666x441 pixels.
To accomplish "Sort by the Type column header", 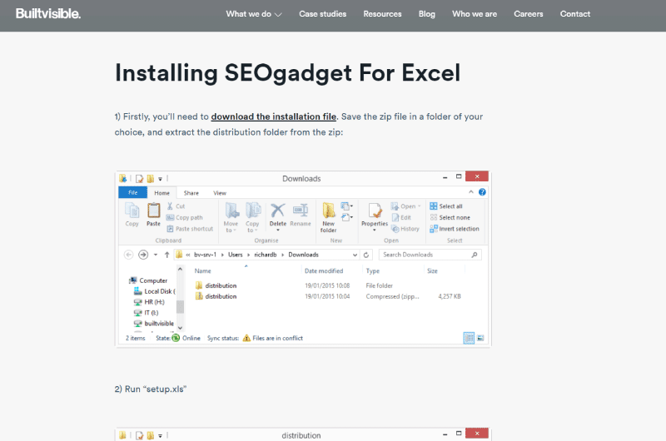I will click(x=372, y=270).
